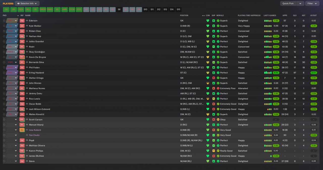Toggle the pick checkmark for Sávio

tap(4, 161)
